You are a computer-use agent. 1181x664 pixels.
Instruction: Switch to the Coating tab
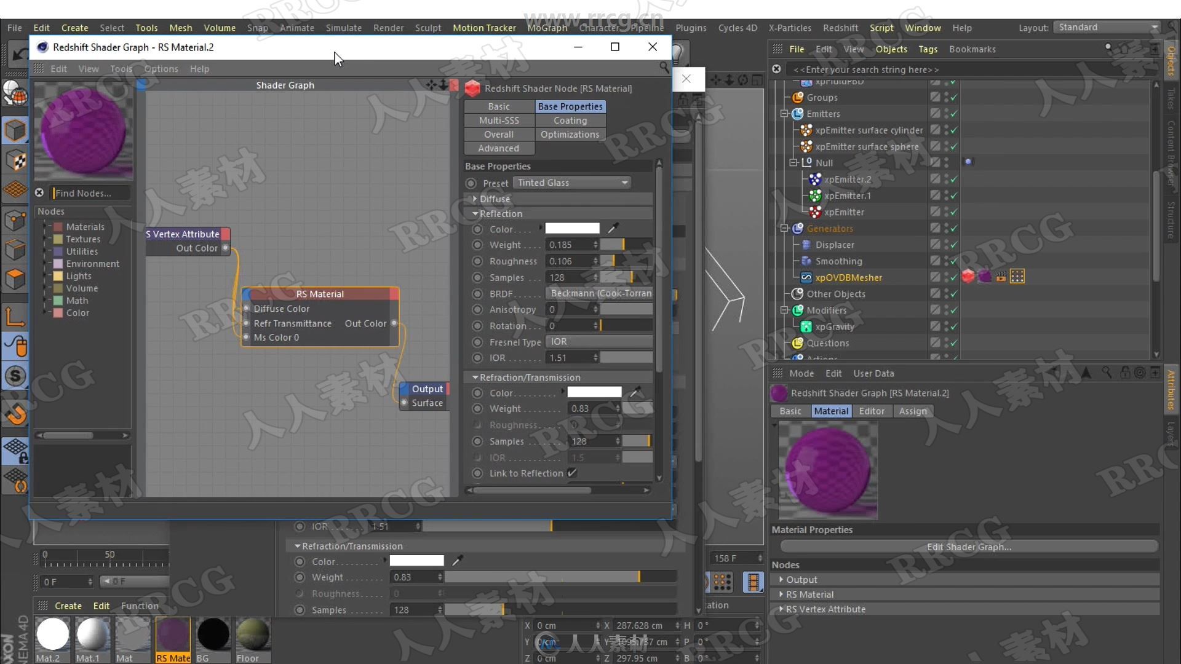[570, 121]
